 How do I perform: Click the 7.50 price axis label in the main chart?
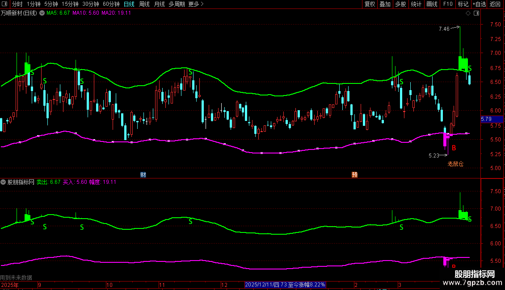point(495,25)
